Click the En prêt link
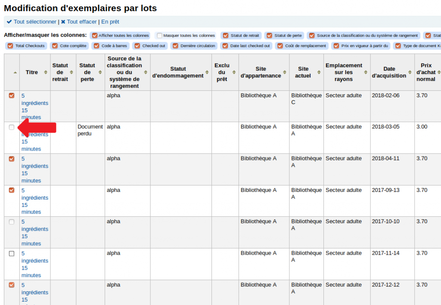 pyautogui.click(x=110, y=22)
